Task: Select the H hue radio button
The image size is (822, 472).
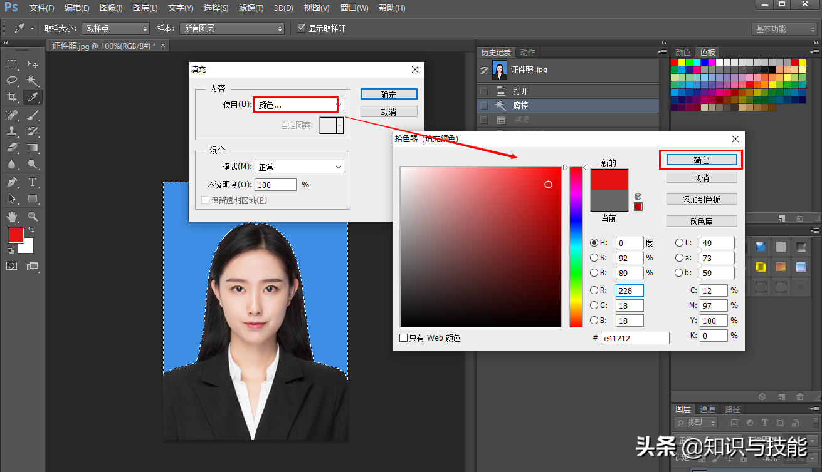Action: click(594, 243)
